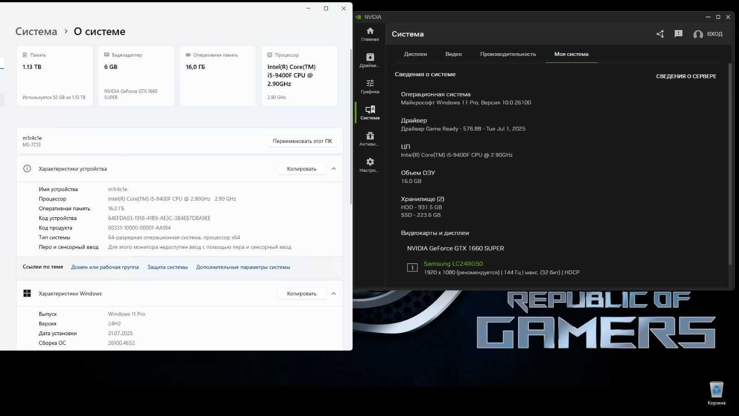The height and width of the screenshot is (416, 739).
Task: Collapse Характеристики устройства section
Action: [333, 169]
